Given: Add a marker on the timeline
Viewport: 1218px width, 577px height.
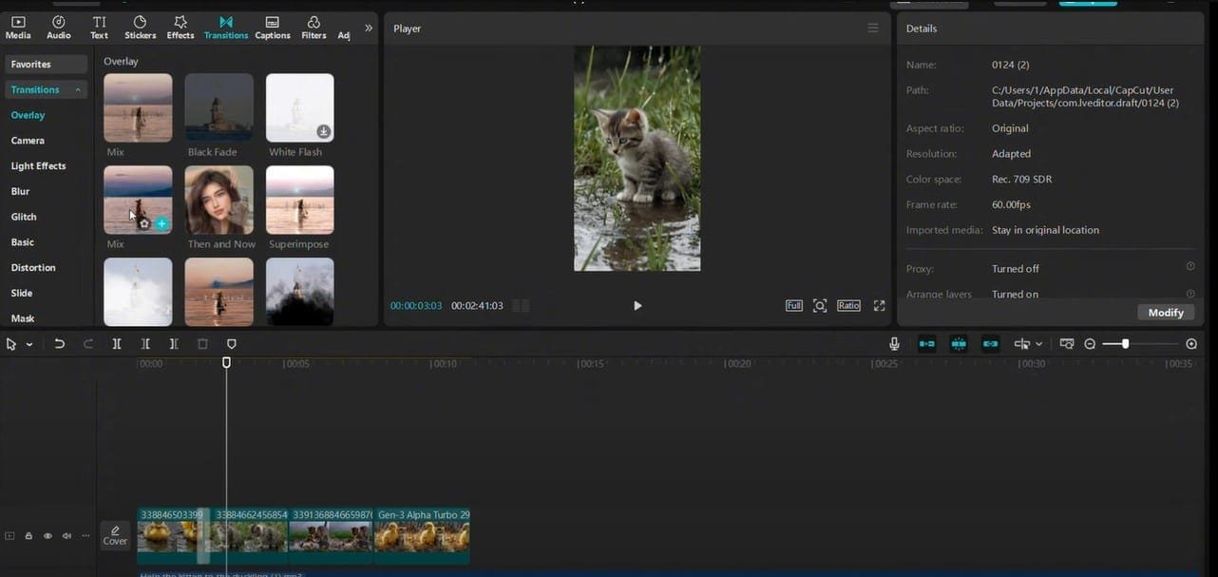Looking at the screenshot, I should click(231, 344).
